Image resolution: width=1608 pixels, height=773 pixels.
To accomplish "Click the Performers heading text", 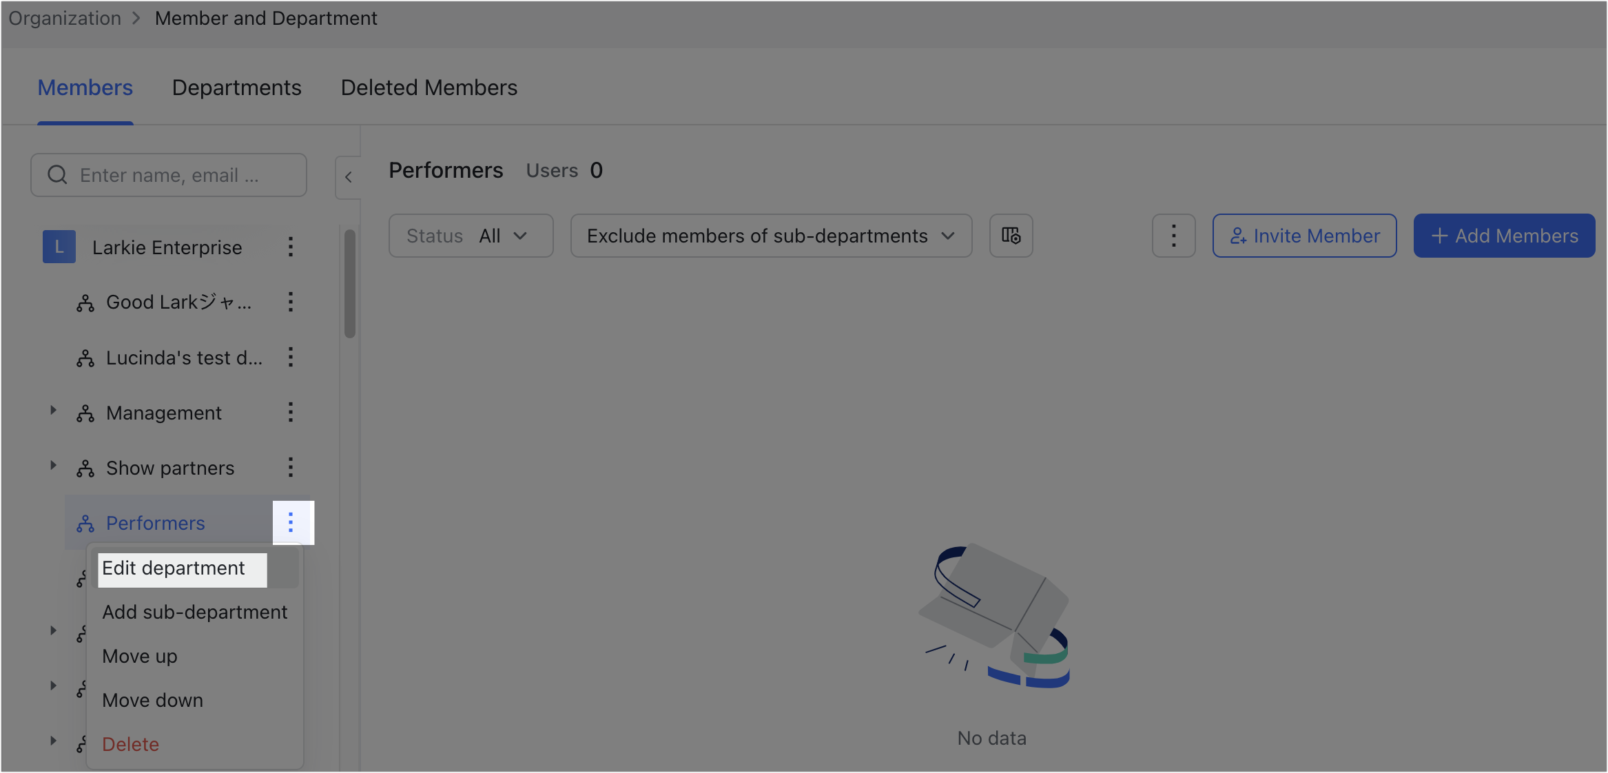I will pos(446,170).
